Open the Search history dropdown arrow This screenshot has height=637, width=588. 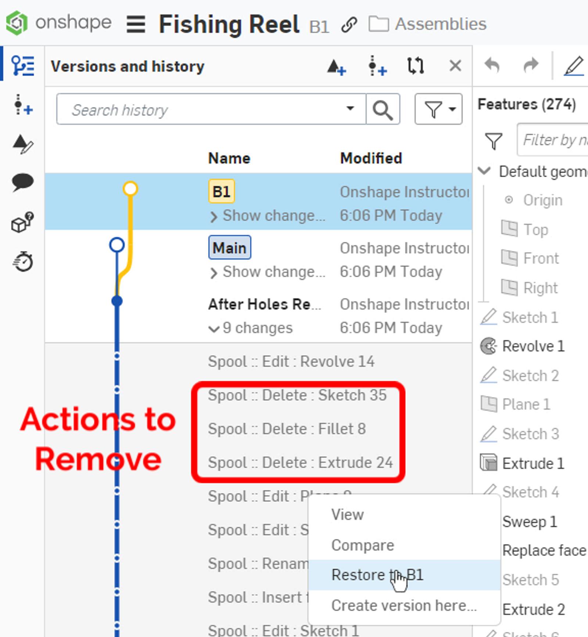(x=350, y=108)
